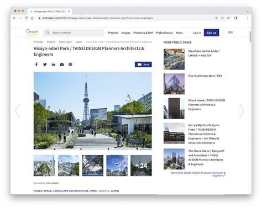Share article on Twitter
This screenshot has width=262, height=208.
click(45, 65)
